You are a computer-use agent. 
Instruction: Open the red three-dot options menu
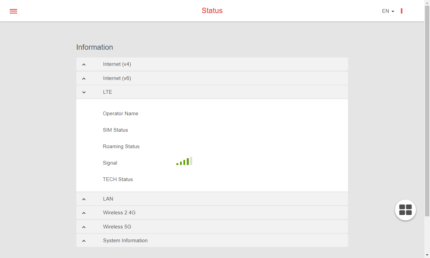401,11
